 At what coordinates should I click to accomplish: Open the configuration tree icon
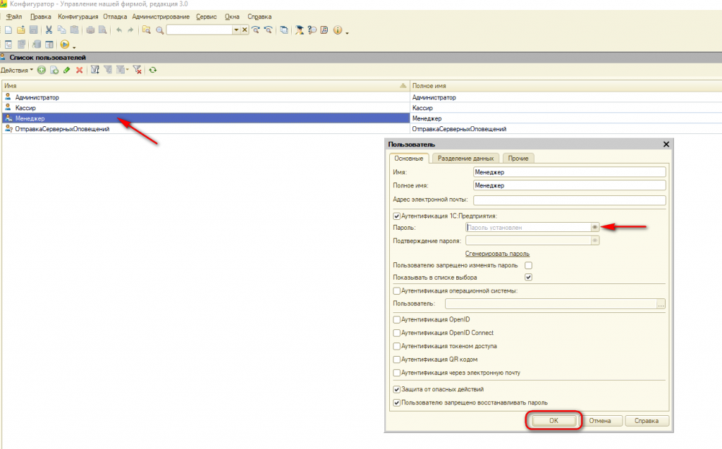8,44
